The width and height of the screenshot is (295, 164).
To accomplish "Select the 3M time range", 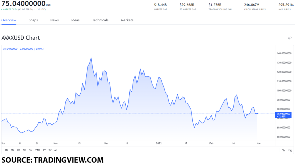I will point(24,150).
